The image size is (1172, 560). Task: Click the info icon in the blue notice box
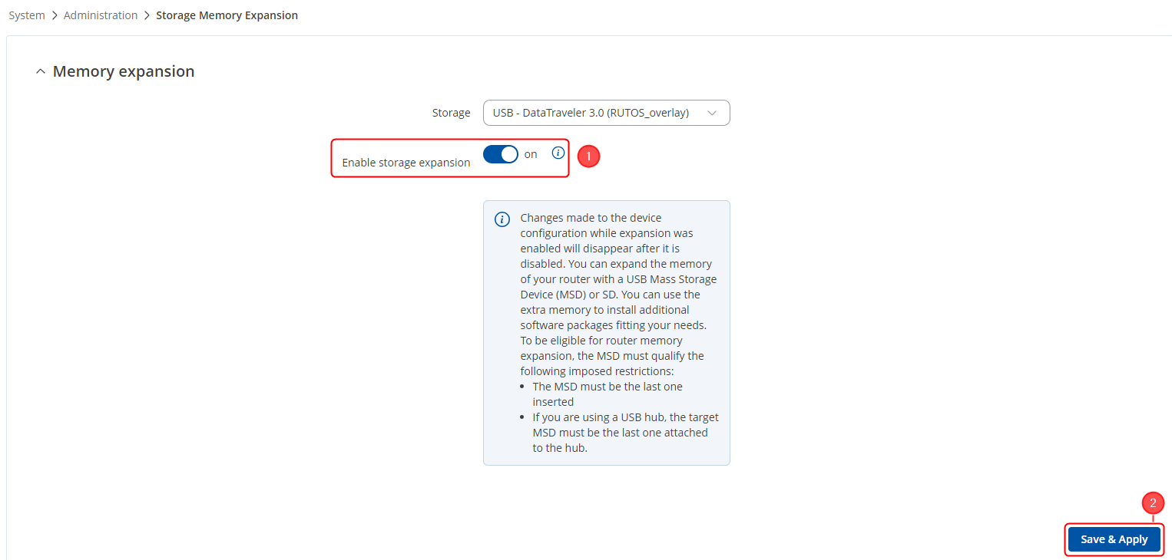(502, 219)
